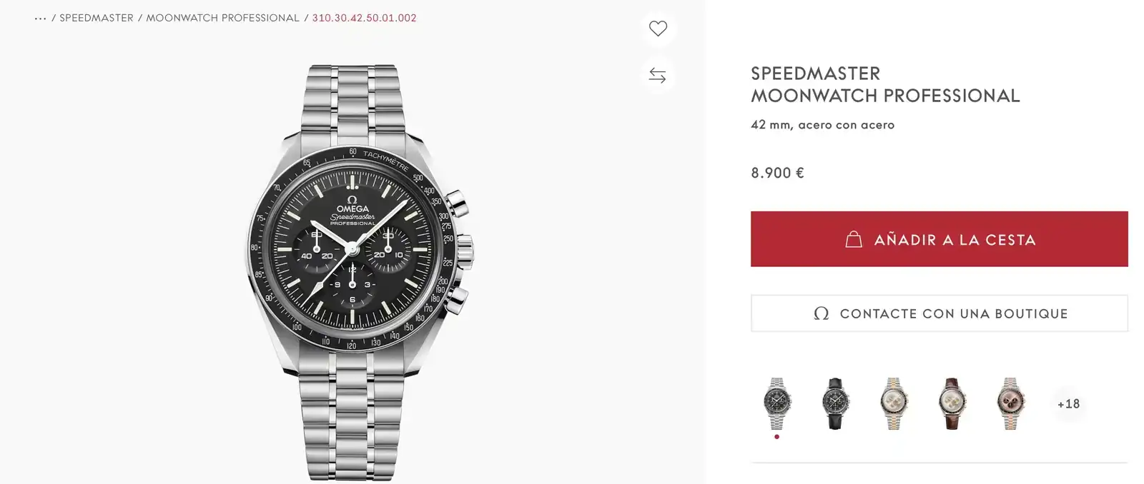Click the Omega symbol beside boutique contact
The image size is (1144, 484).
[x=822, y=313]
